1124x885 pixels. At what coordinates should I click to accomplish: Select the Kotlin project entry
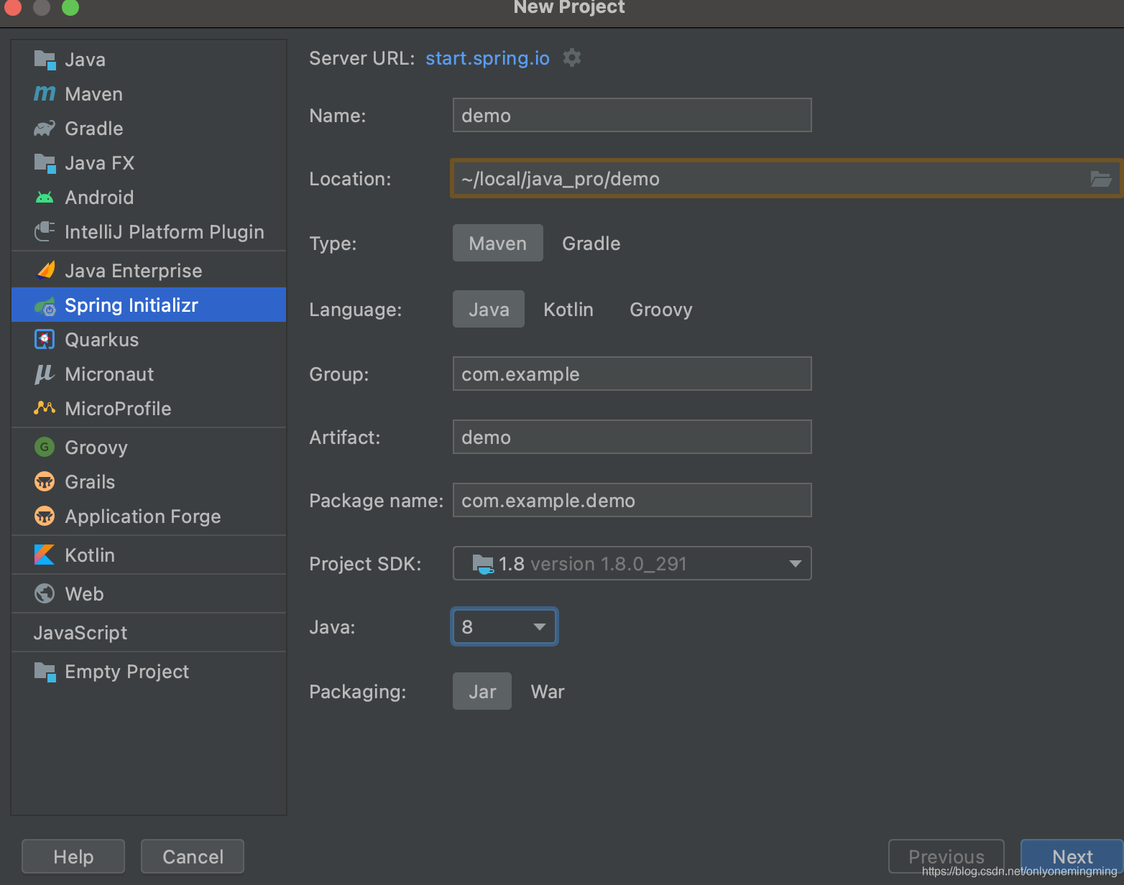tap(149, 555)
